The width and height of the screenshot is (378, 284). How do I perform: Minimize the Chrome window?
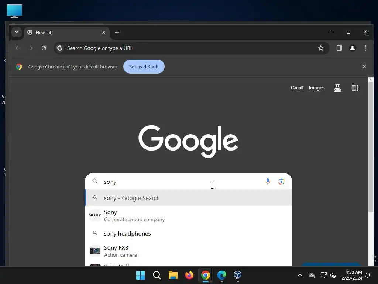(x=331, y=32)
